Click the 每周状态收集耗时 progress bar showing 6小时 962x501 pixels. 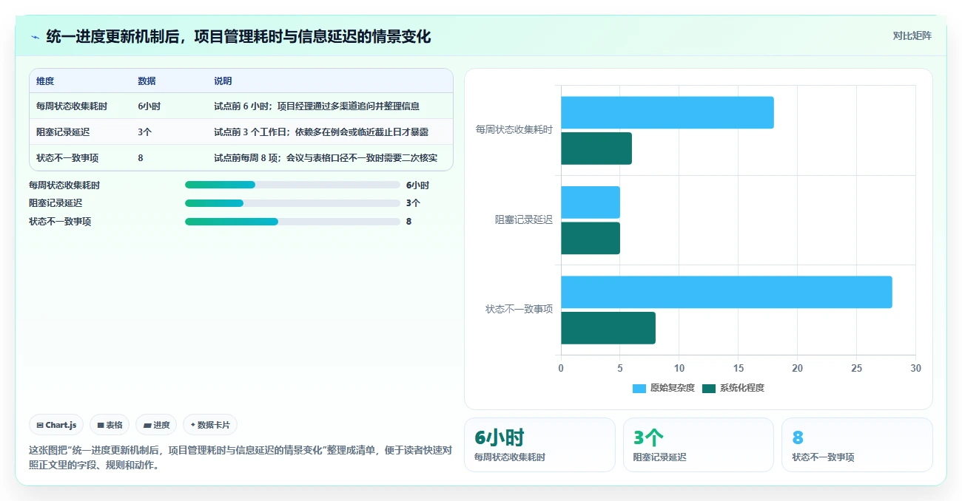tap(292, 185)
